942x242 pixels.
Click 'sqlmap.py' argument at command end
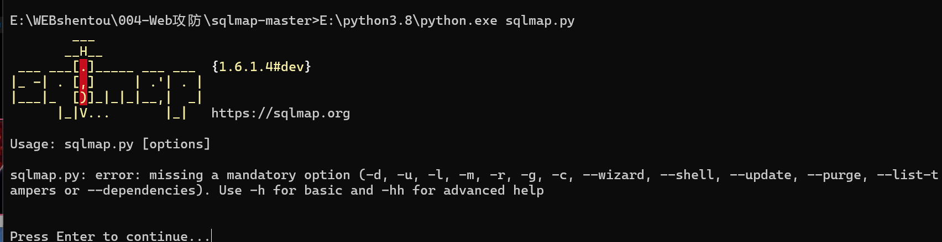540,21
